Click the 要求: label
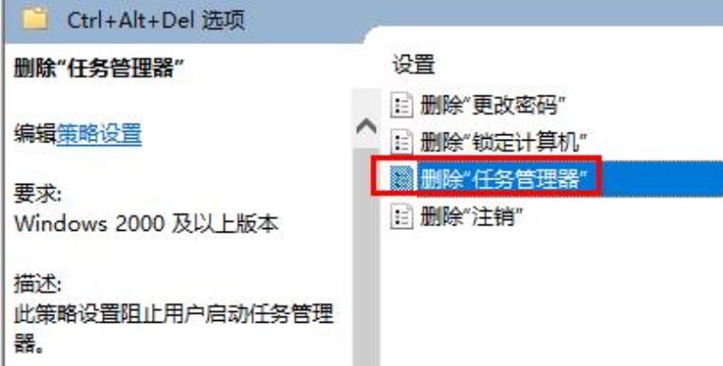This screenshot has height=366, width=723. [38, 195]
